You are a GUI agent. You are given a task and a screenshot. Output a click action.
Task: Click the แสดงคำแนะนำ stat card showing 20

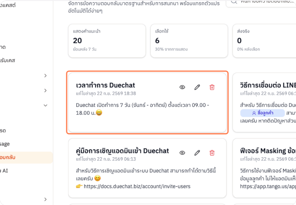[107, 41]
